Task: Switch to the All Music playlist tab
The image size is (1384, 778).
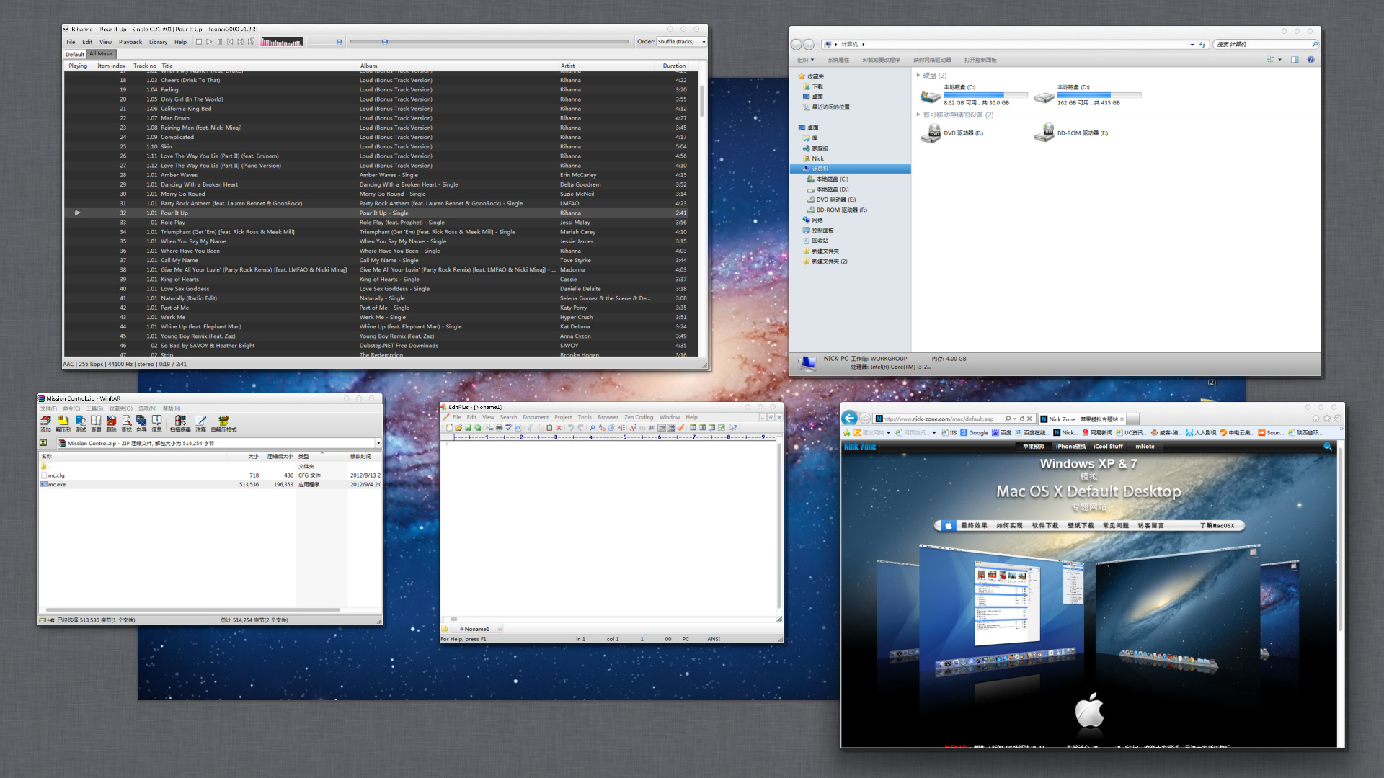Action: point(102,54)
